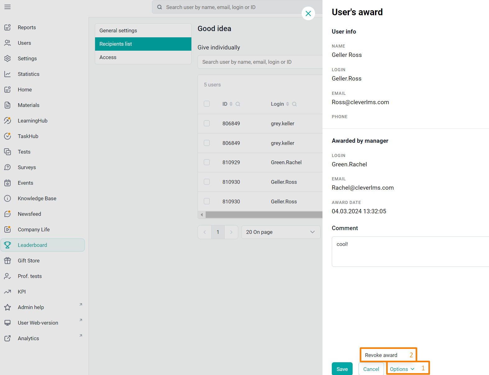Click the Statistics chart icon
Image resolution: width=489 pixels, height=375 pixels.
(7, 74)
